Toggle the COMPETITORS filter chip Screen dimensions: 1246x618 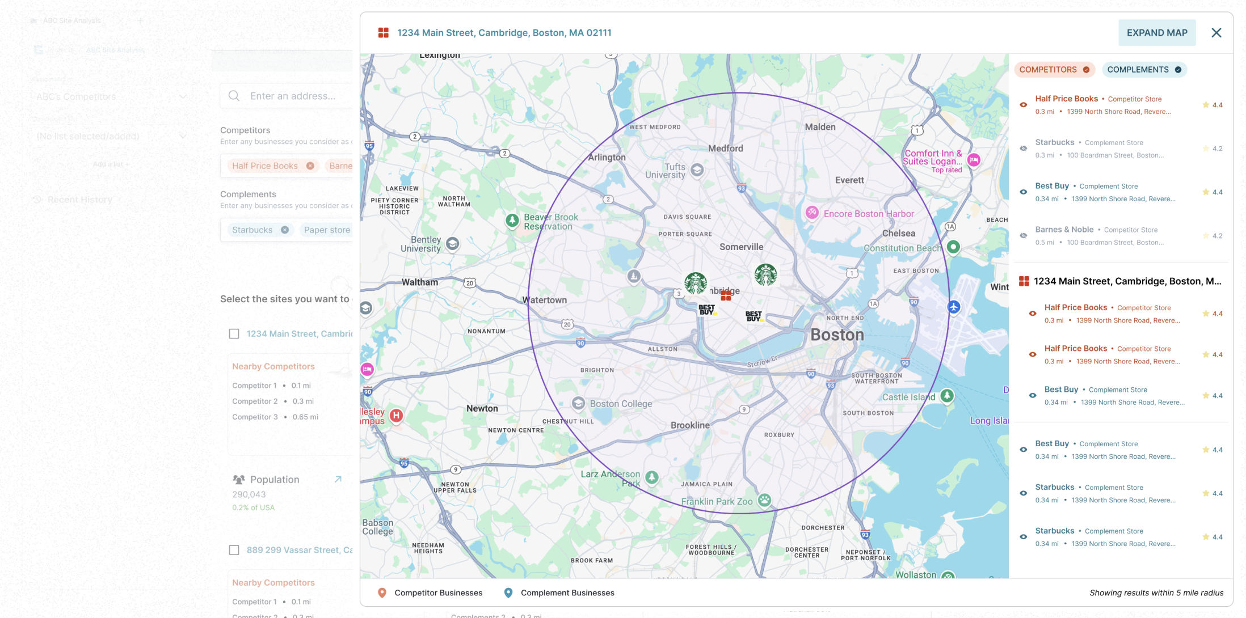click(x=1054, y=70)
